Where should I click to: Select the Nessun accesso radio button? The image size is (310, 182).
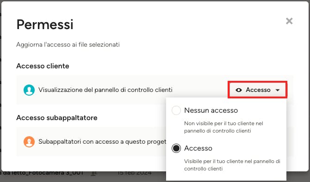click(x=176, y=110)
